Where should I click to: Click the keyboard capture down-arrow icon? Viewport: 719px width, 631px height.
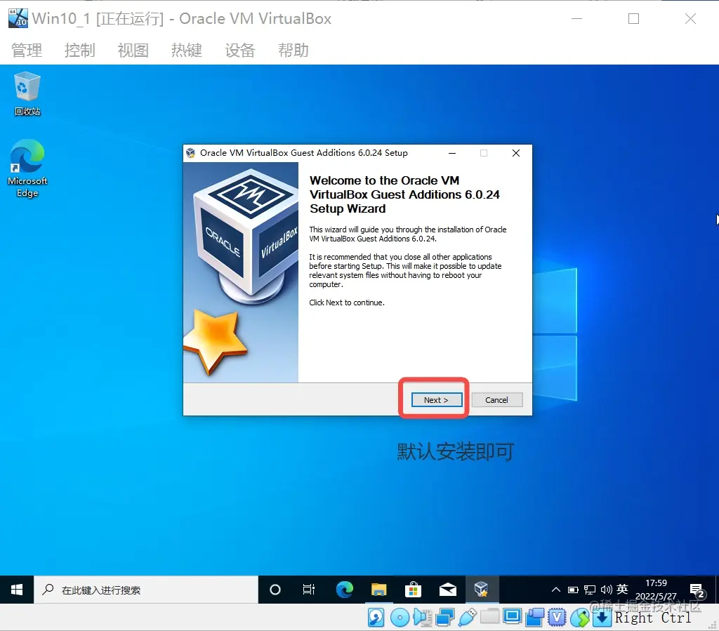pos(602,618)
